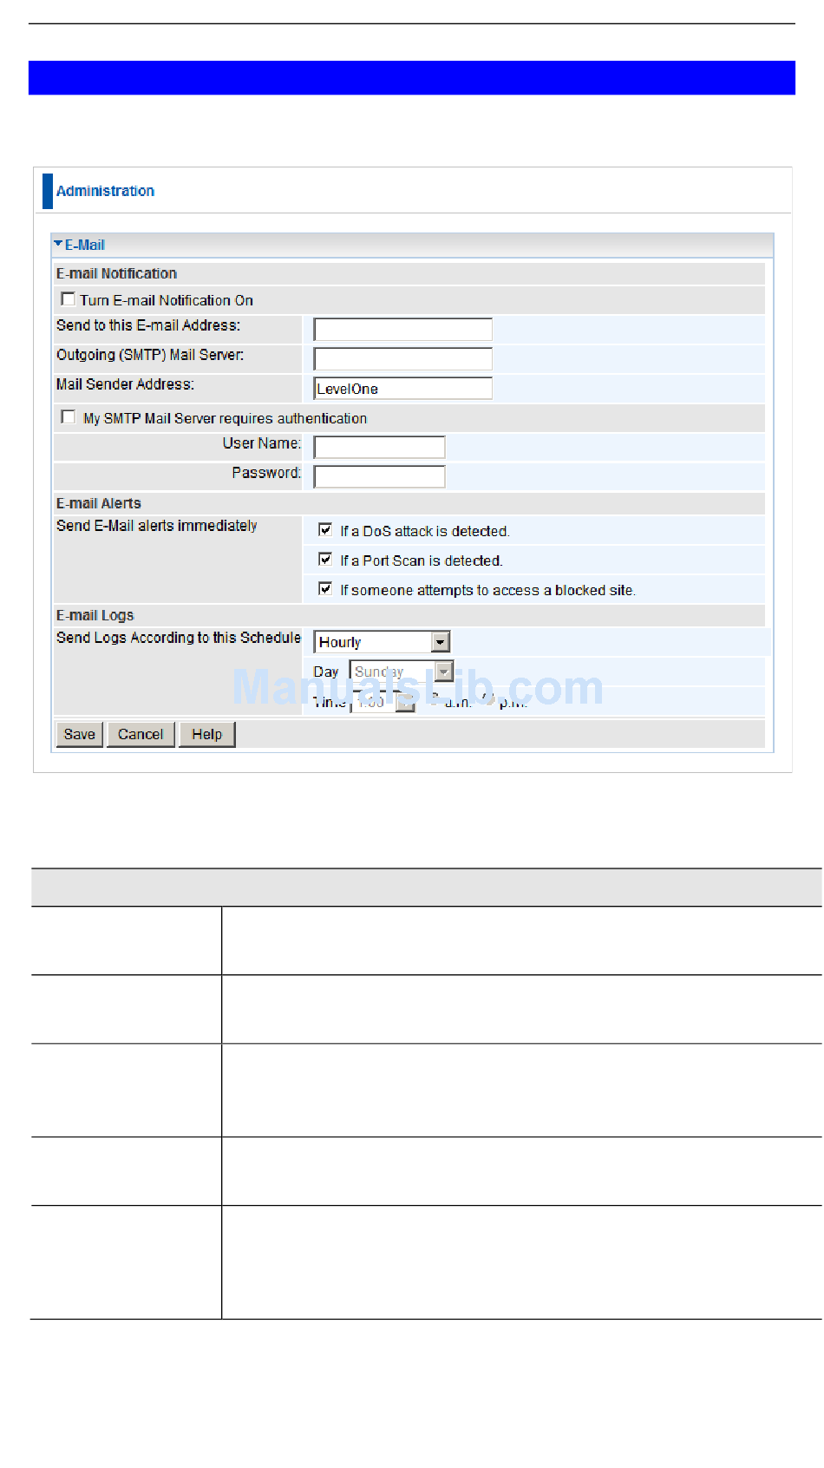Check My SMTP Mail Server requires authentication

point(69,417)
